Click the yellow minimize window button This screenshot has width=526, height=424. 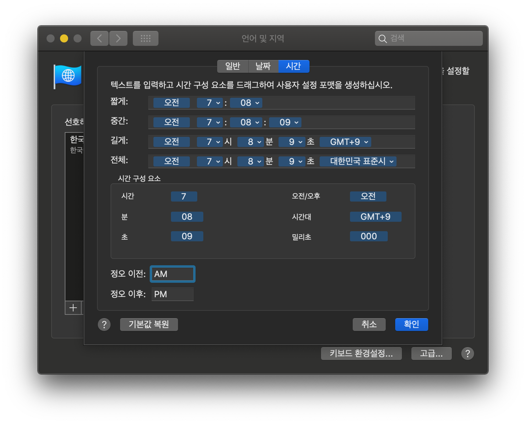[x=64, y=38]
